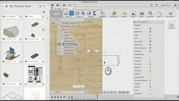Expand the Origin tree node
Image resolution: width=179 pixels, height=101 pixels.
[55, 32]
